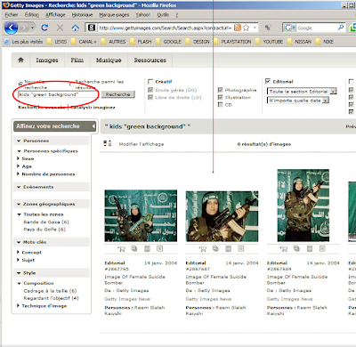Screen dimensions: 356x347
Task: Open the Fichier menu
Action: (12, 15)
